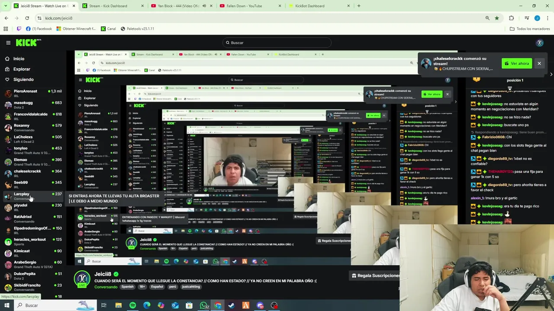Image resolution: width=554 pixels, height=311 pixels.
Task: Toggle the bookmark star in address bar
Action: tap(497, 18)
